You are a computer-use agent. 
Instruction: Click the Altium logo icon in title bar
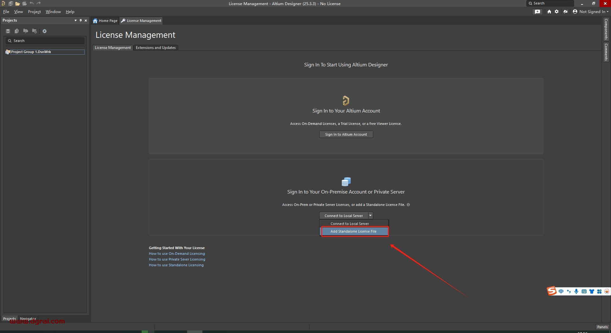(3, 3)
